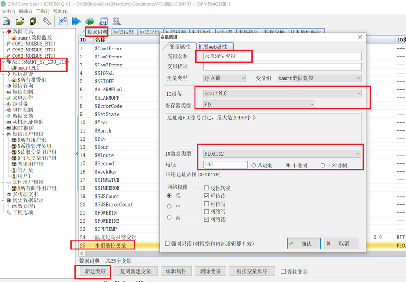This screenshot has width=406, height=282.
Task: Open the 编辑(E) menu
Action: tap(25, 11)
